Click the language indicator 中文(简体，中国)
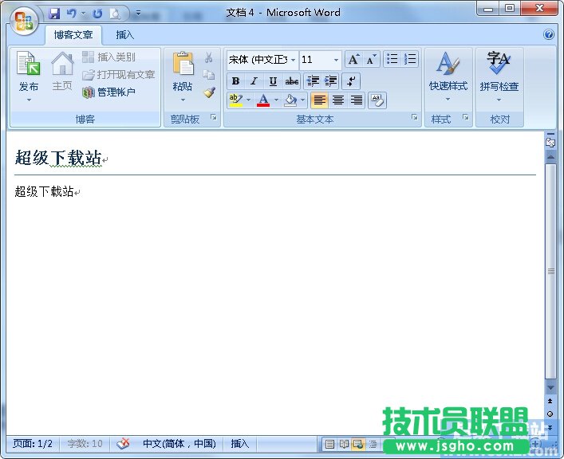The image size is (564, 459). (179, 444)
